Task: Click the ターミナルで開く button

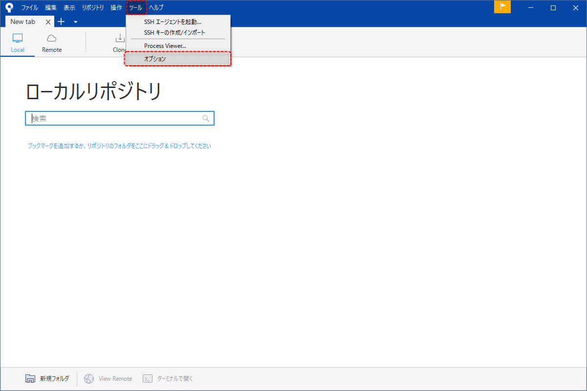Action: (x=169, y=379)
